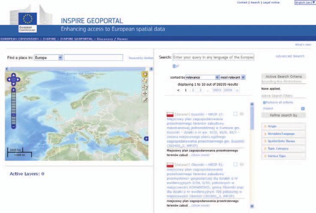Open the What's new link
The height and width of the screenshot is (213, 316).
303,45
